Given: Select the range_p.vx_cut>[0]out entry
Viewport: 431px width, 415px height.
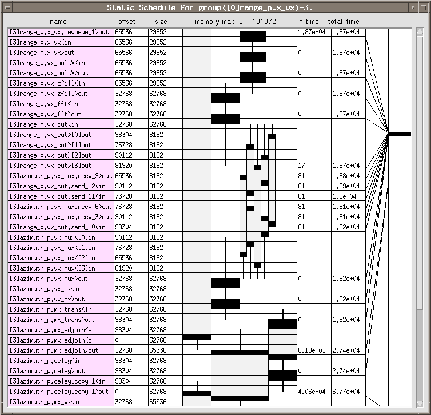Looking at the screenshot, I should coord(59,135).
